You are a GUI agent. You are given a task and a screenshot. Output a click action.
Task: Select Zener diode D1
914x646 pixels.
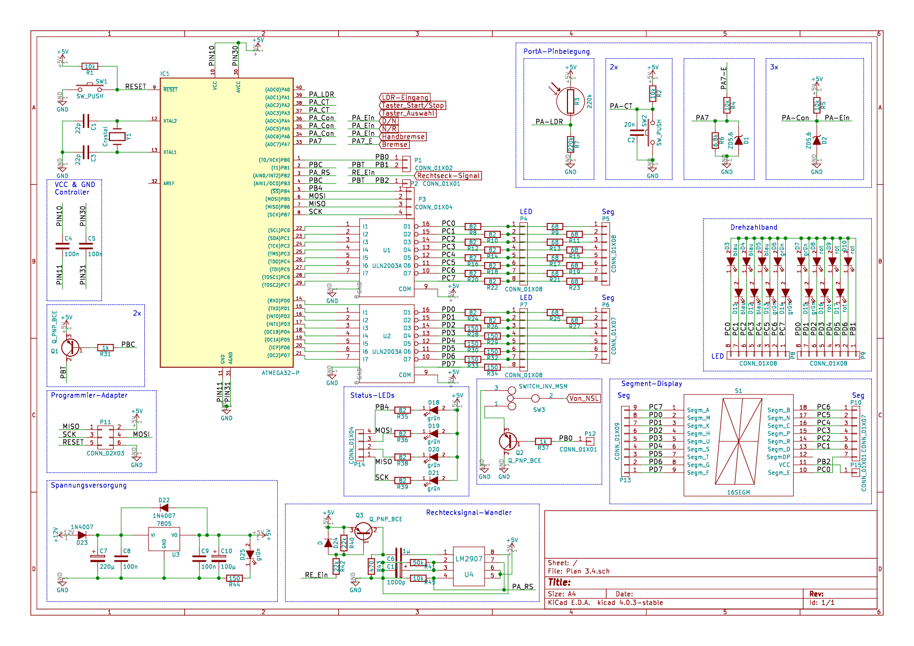(x=738, y=141)
